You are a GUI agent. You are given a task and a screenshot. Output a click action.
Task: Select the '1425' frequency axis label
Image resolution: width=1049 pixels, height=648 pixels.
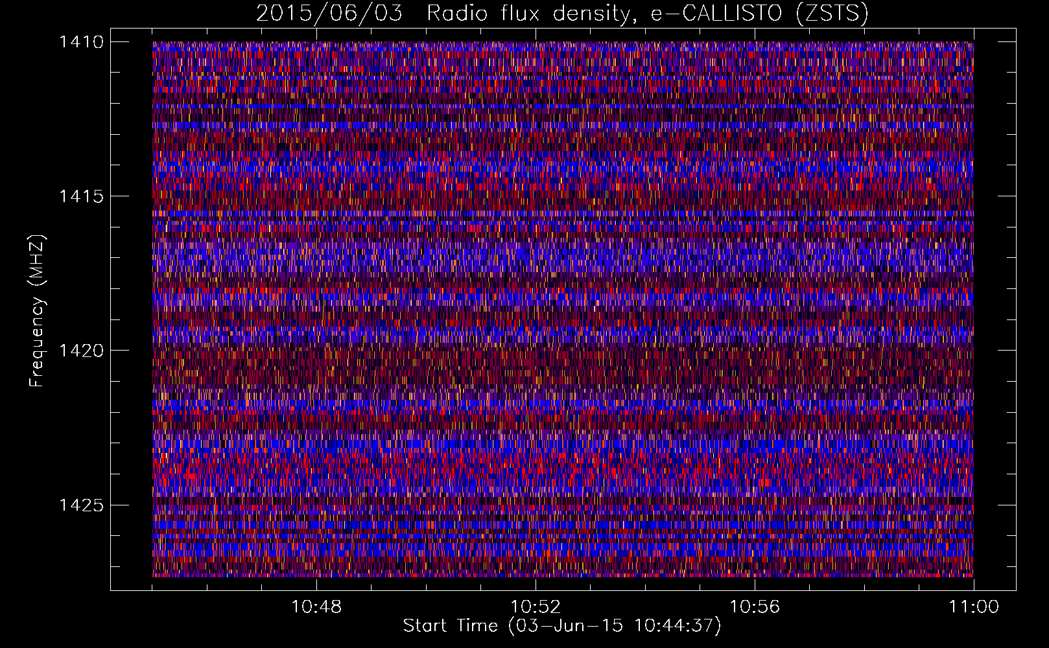81,505
